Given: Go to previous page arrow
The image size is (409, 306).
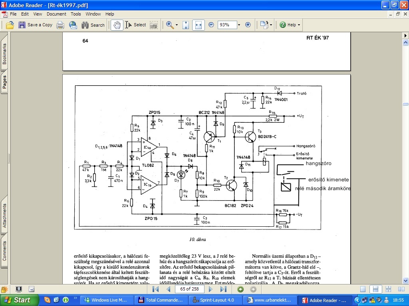Looking at the screenshot, I should [168, 289].
